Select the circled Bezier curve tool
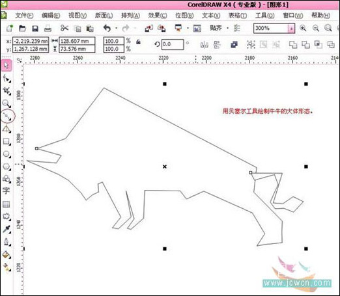 tap(8, 116)
